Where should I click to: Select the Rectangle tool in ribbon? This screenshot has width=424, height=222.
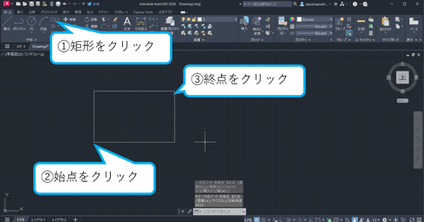(x=53, y=19)
